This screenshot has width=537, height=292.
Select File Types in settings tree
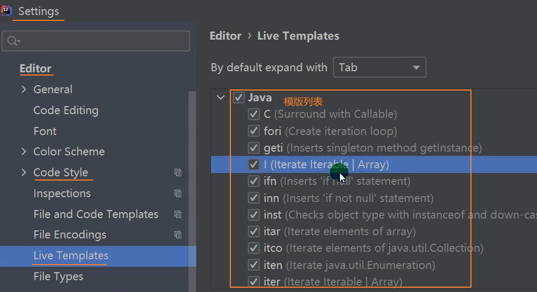pyautogui.click(x=58, y=276)
